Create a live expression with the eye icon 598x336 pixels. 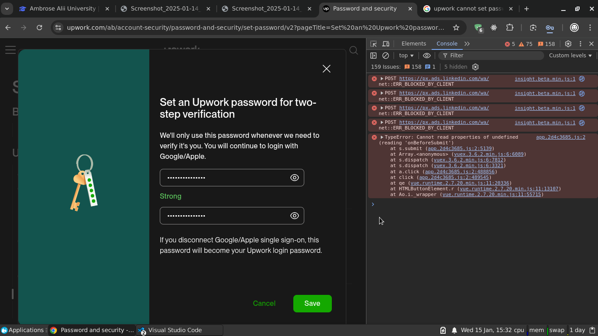(427, 56)
